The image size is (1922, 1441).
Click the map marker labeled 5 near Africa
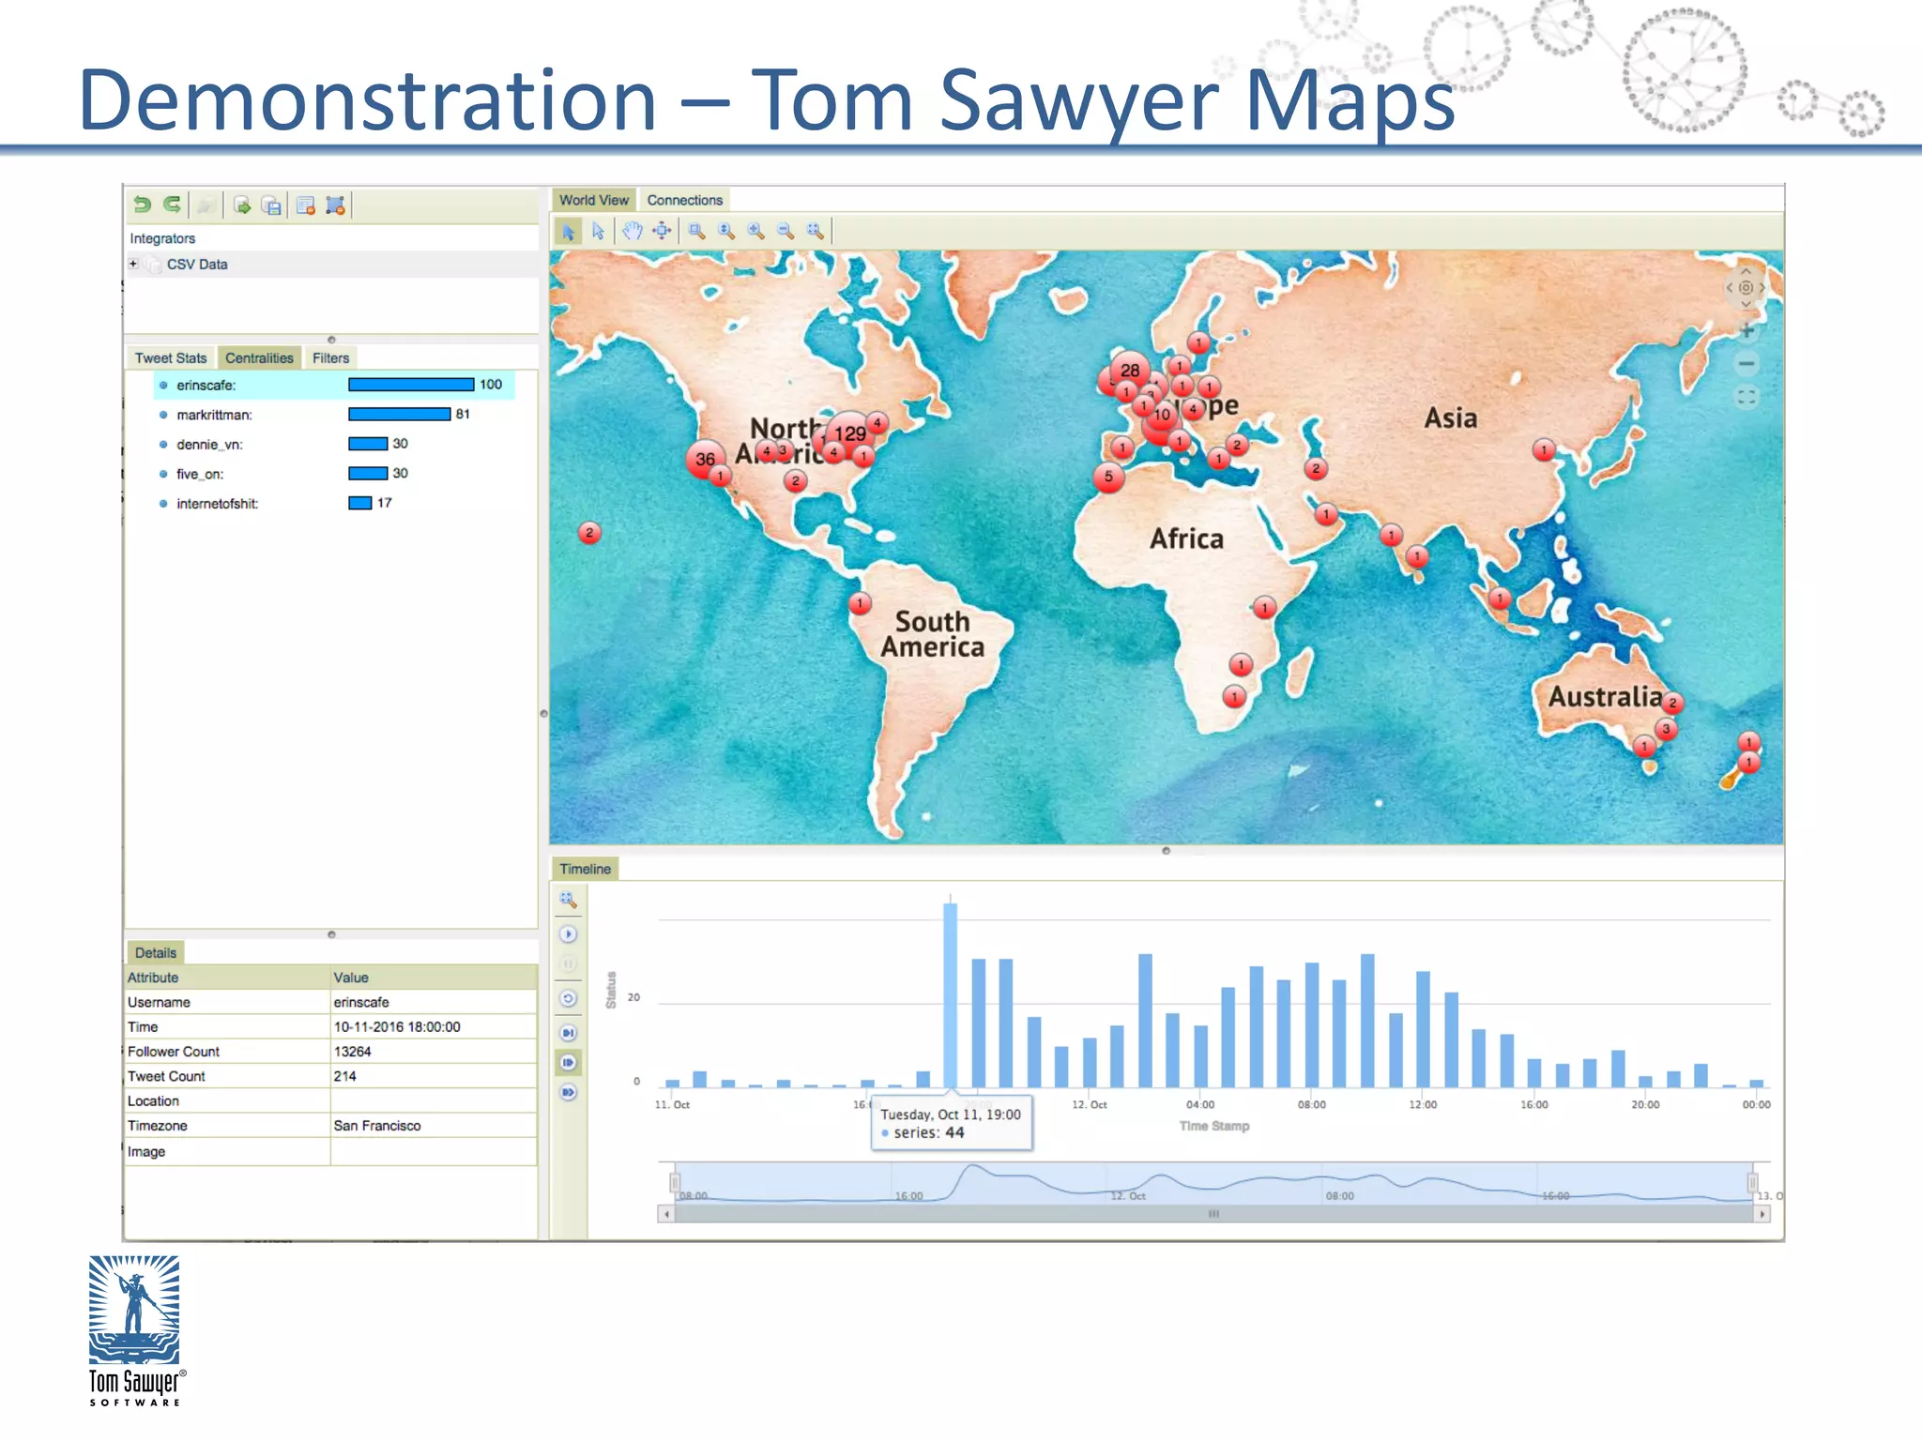click(x=1108, y=477)
